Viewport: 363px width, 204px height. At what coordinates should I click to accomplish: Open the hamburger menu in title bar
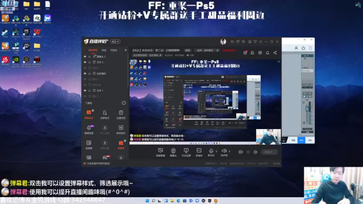point(260,42)
